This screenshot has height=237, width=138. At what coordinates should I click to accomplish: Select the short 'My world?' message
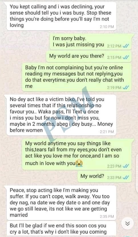click(104, 177)
